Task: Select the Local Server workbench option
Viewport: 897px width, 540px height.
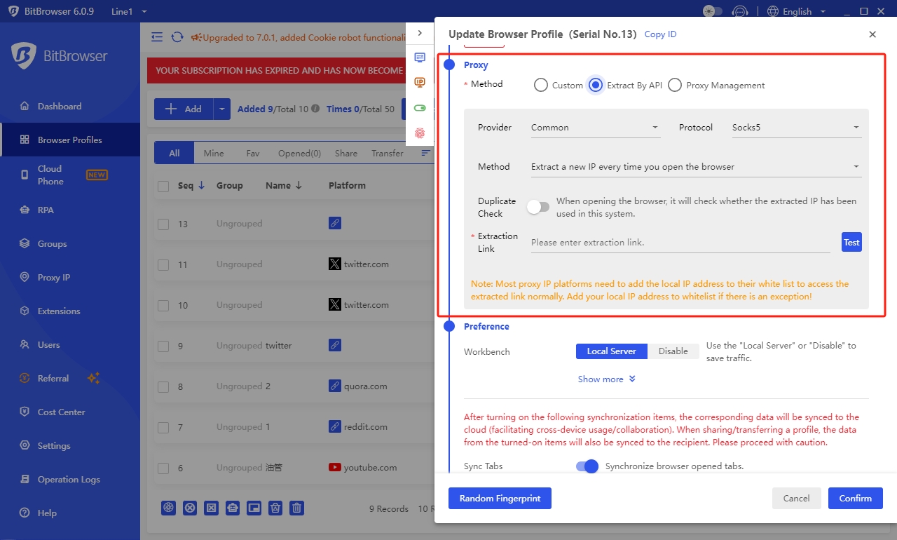Action: tap(612, 351)
